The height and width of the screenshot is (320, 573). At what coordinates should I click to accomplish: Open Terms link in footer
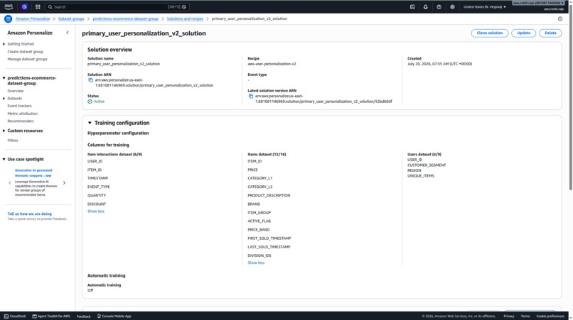click(525, 316)
